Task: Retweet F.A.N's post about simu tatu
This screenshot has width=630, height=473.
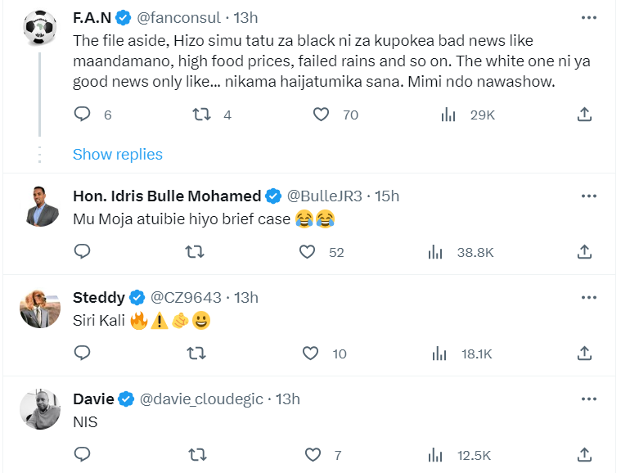Action: (x=201, y=115)
